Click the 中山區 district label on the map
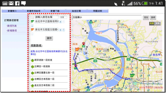The width and height of the screenshot is (166, 93). [x=146, y=64]
